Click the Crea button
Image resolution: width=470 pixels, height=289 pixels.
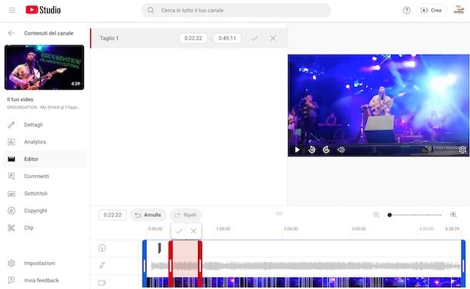(431, 10)
